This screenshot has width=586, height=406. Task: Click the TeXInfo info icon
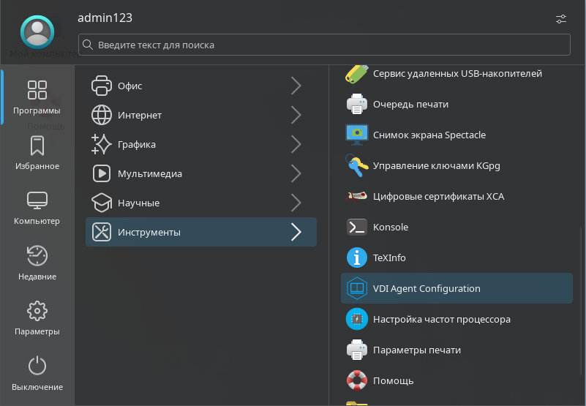[x=356, y=258]
